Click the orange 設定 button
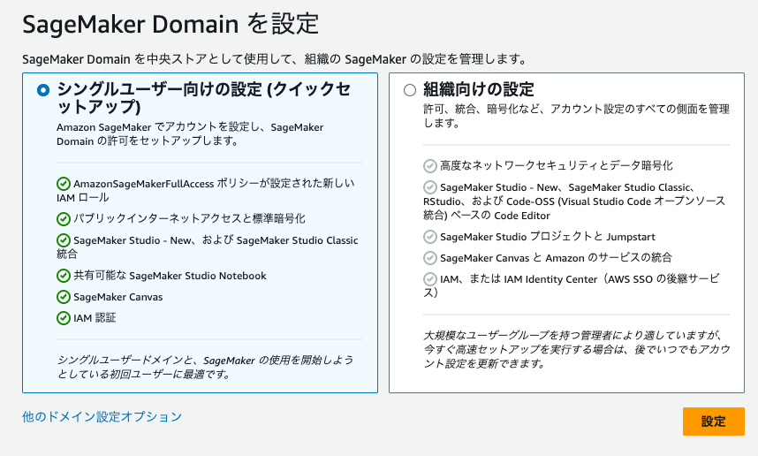The image size is (758, 456). coord(714,422)
